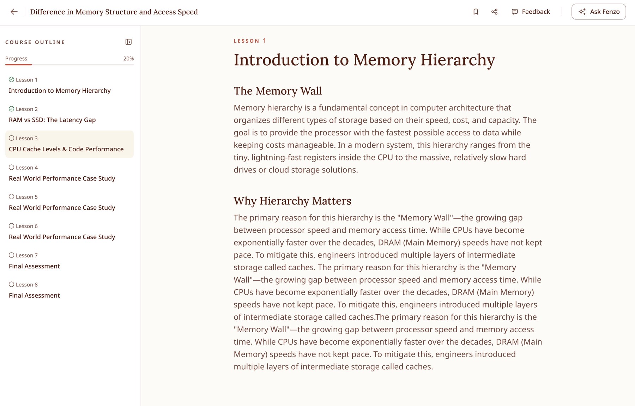Viewport: 635px width, 406px height.
Task: Click the Lesson 2 completed checkmark
Action: point(12,109)
